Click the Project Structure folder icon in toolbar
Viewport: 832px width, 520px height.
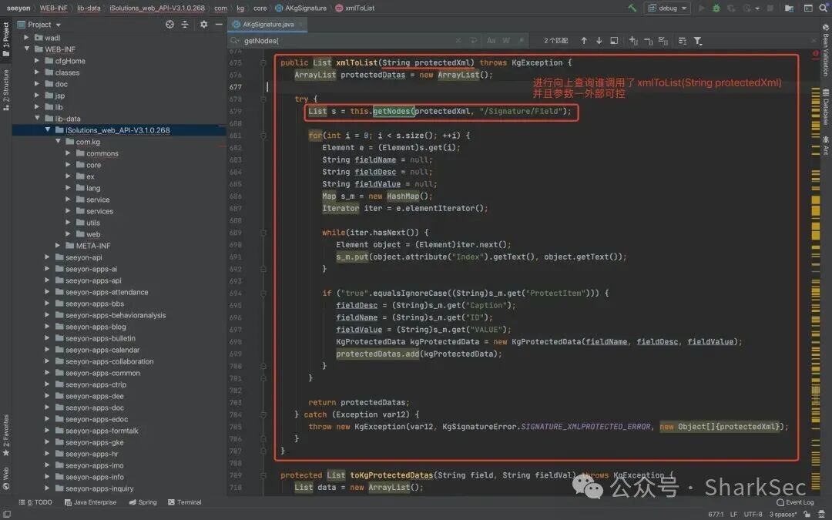coord(789,8)
